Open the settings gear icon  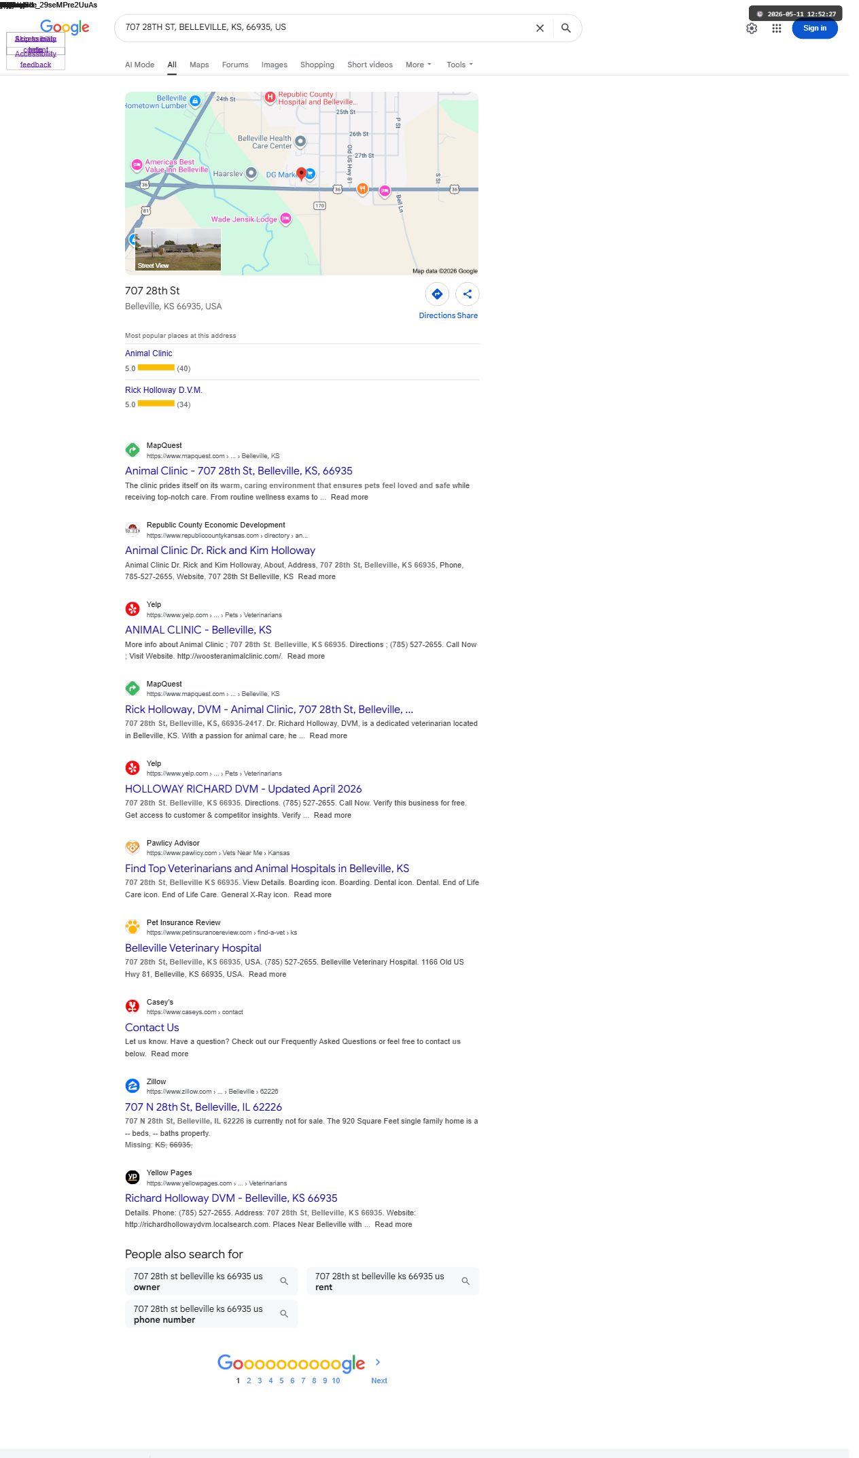[752, 29]
